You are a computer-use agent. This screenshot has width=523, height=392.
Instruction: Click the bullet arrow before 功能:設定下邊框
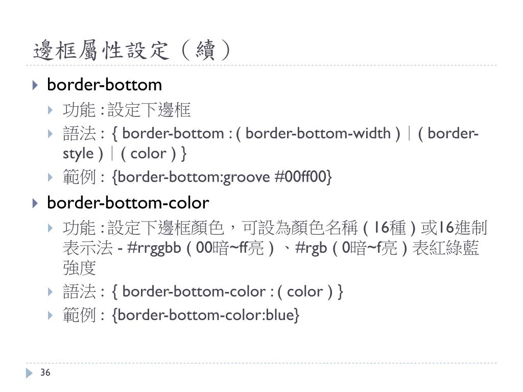tap(51, 110)
